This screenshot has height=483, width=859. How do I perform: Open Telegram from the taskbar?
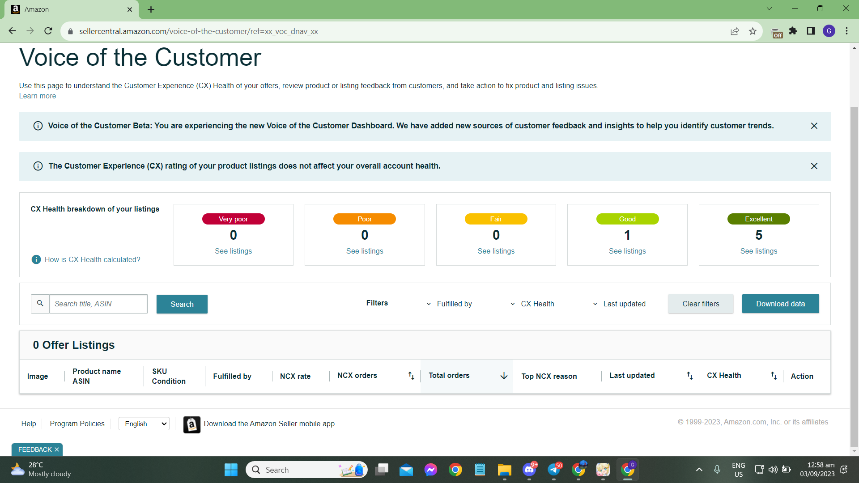pyautogui.click(x=554, y=470)
